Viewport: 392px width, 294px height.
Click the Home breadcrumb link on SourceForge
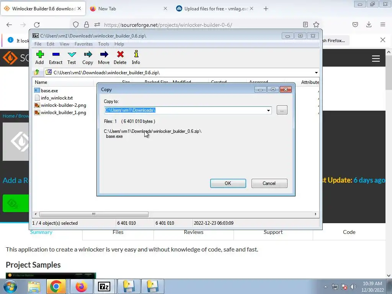9,116
